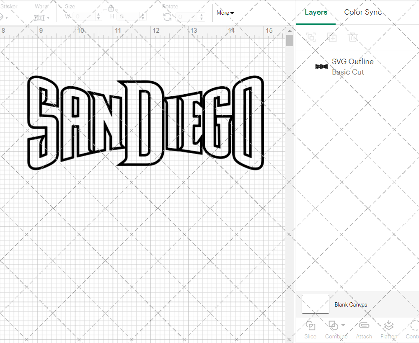Open the Warp dropdown
This screenshot has height=343, width=419.
pos(42,18)
